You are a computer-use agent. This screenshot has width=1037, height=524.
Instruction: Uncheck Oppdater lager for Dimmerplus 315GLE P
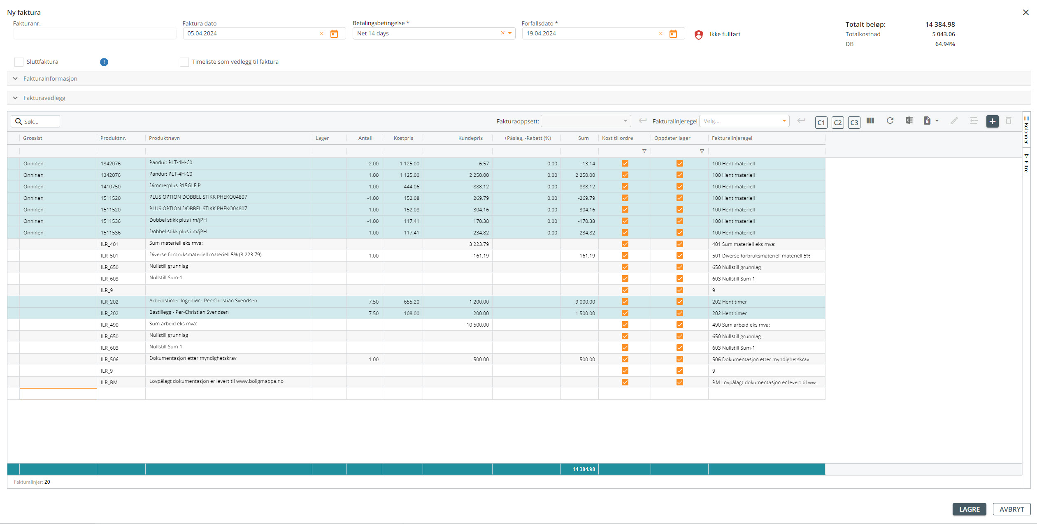coord(680,187)
